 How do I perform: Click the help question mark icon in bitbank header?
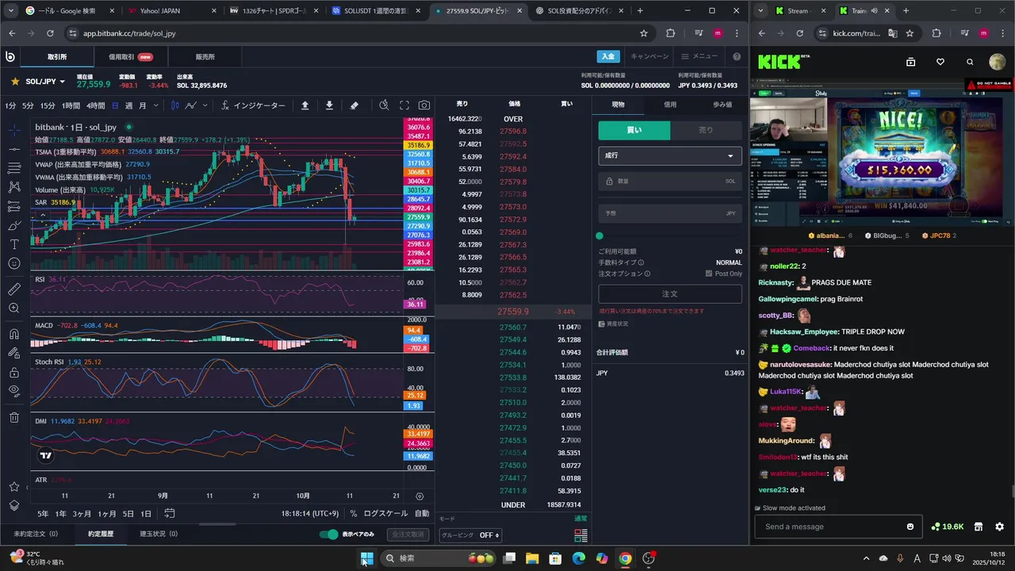(737, 56)
